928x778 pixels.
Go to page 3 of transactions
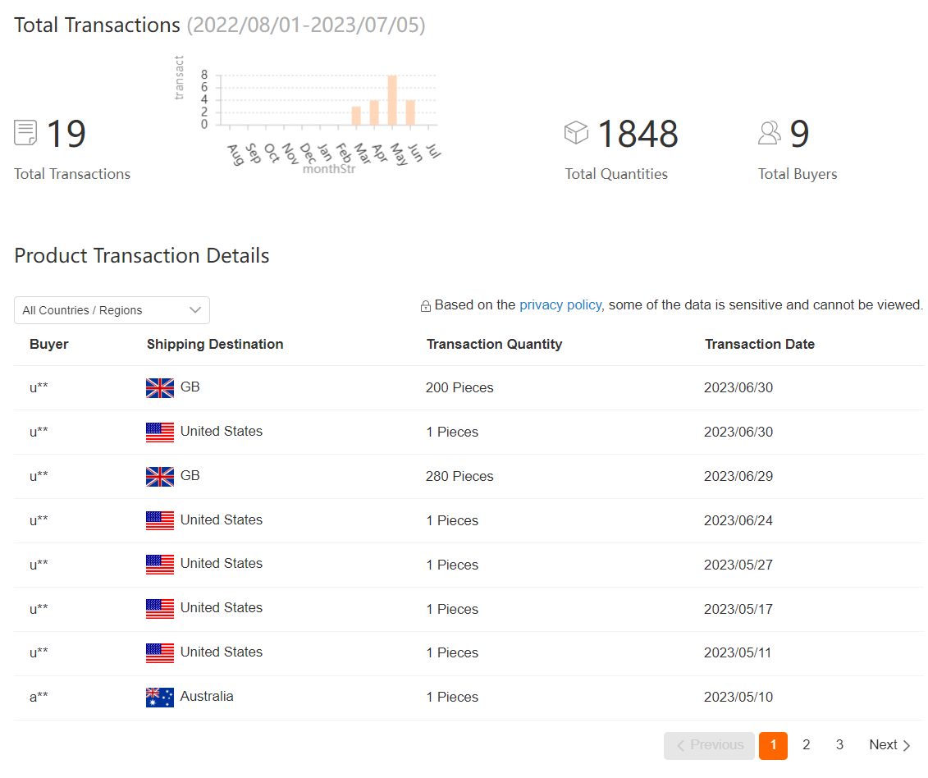839,745
